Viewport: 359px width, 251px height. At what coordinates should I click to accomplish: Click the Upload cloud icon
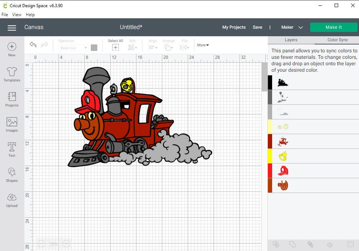[x=12, y=197]
